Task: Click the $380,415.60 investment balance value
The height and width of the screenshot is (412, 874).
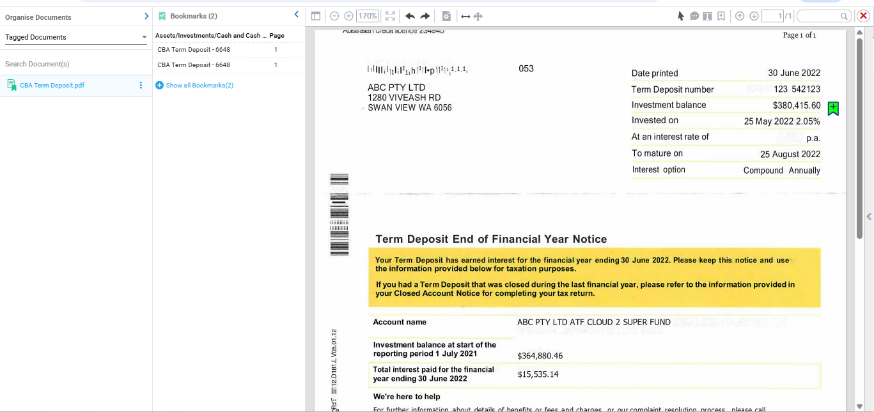Action: tap(797, 105)
